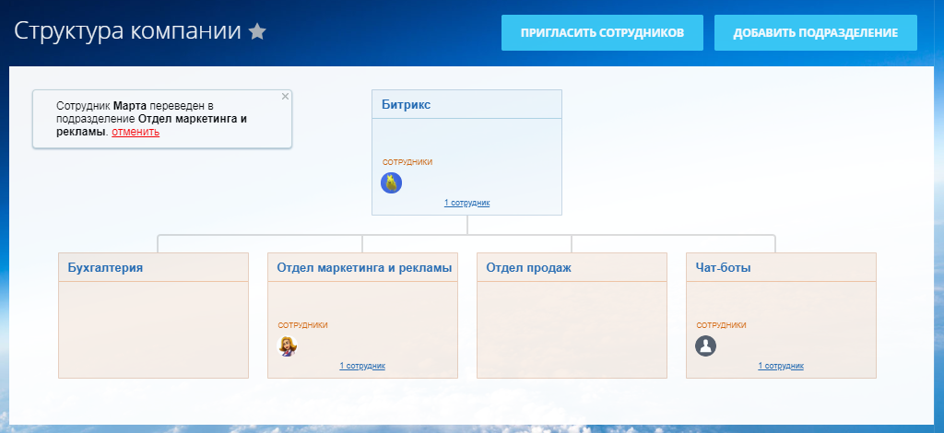Open Марта's avatar in Отдел маркетинга и рекламы
This screenshot has height=433, width=944.
[x=288, y=345]
